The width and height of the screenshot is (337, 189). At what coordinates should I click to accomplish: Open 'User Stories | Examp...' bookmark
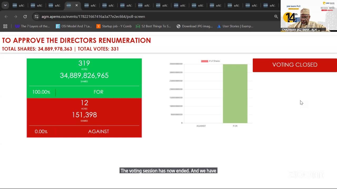[x=235, y=26]
